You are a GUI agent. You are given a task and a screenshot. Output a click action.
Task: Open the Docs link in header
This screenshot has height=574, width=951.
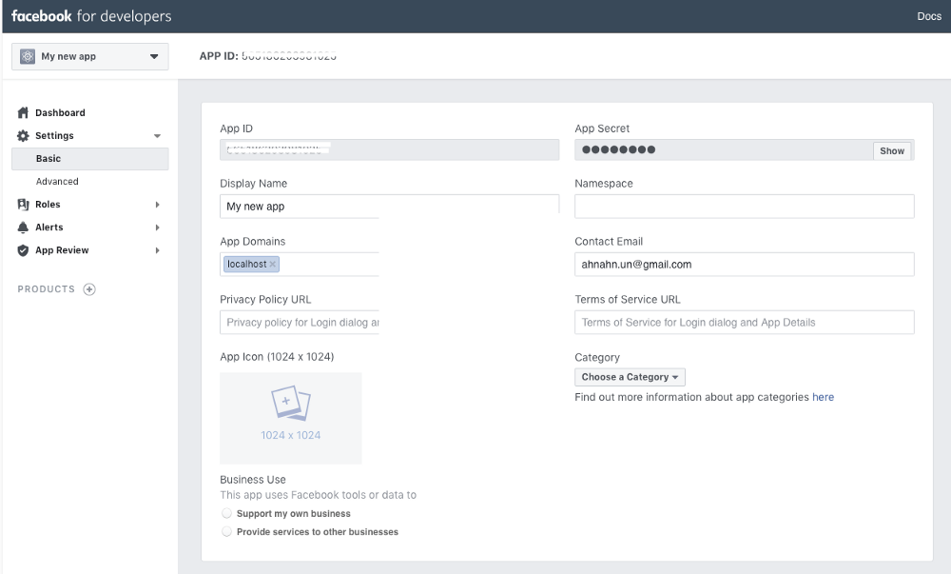click(x=929, y=16)
